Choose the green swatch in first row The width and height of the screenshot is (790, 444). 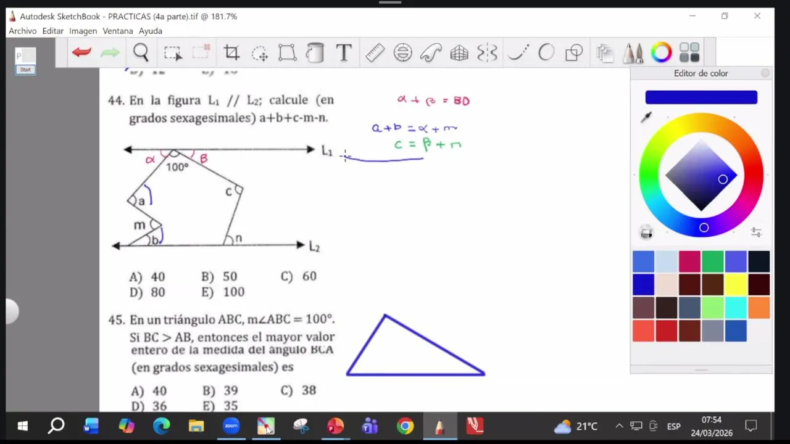(712, 261)
